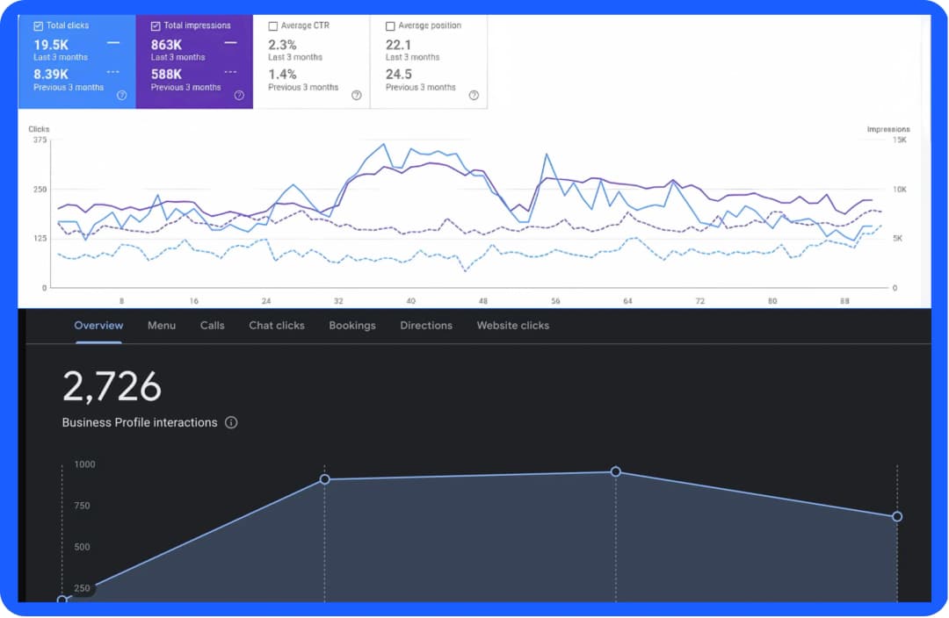Open help icon on Average CTR card
This screenshot has width=949, height=618.
(357, 96)
